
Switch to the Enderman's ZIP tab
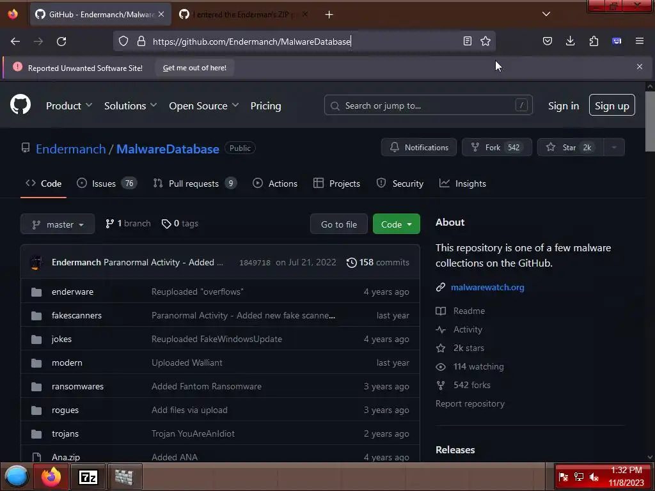point(244,15)
